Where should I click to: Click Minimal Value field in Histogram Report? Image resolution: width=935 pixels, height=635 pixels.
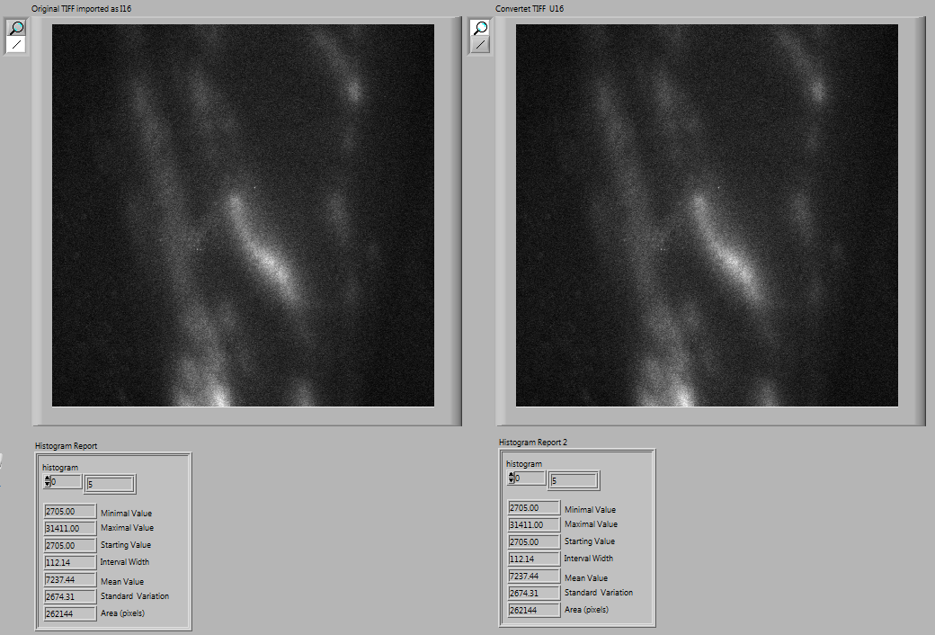[70, 512]
